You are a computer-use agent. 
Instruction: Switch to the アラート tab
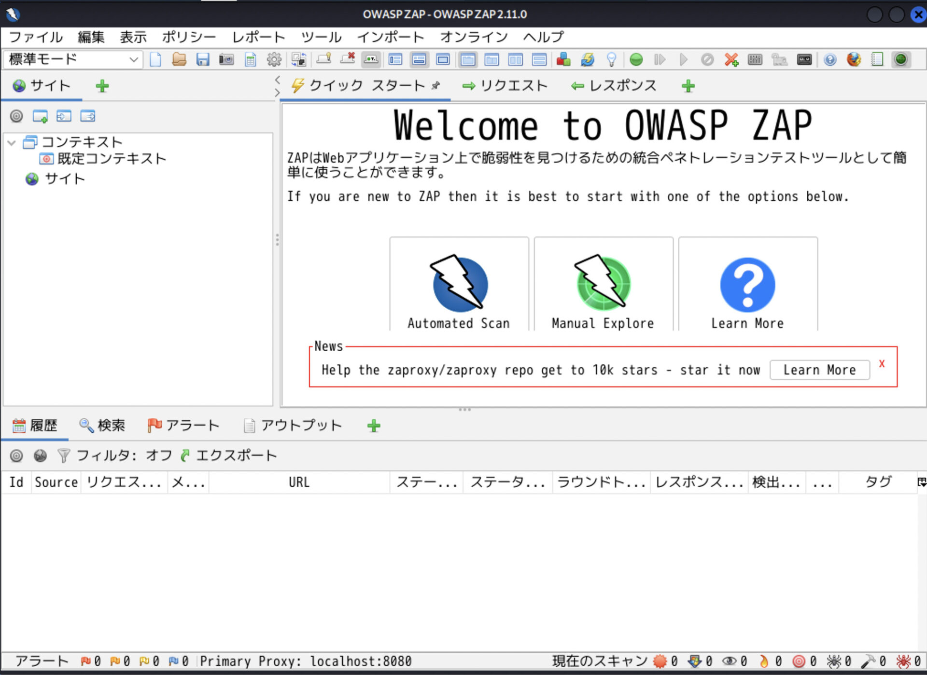click(x=183, y=425)
